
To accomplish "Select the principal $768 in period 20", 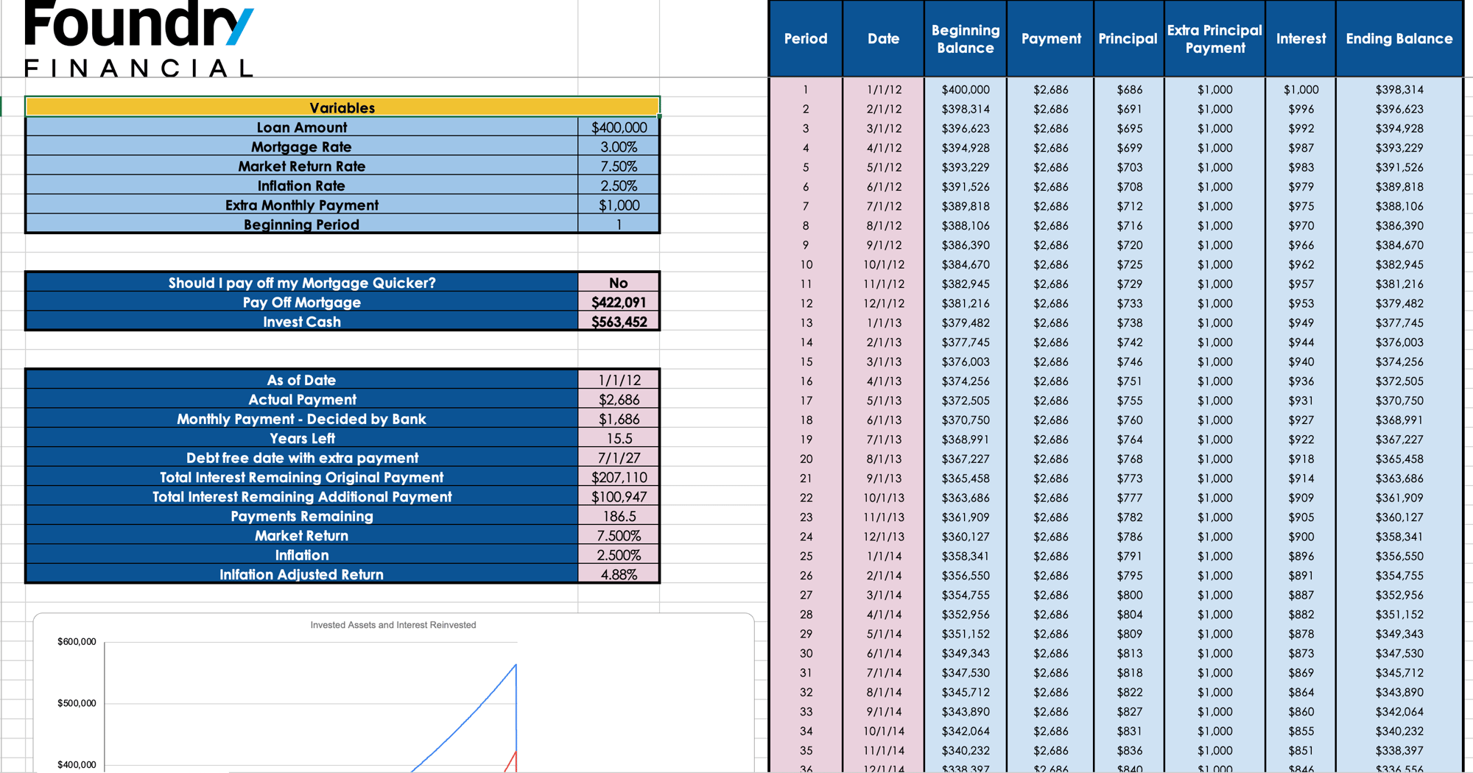I will [x=1128, y=459].
